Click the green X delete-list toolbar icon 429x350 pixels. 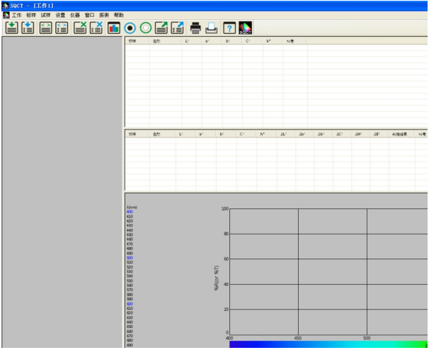[x=81, y=28]
